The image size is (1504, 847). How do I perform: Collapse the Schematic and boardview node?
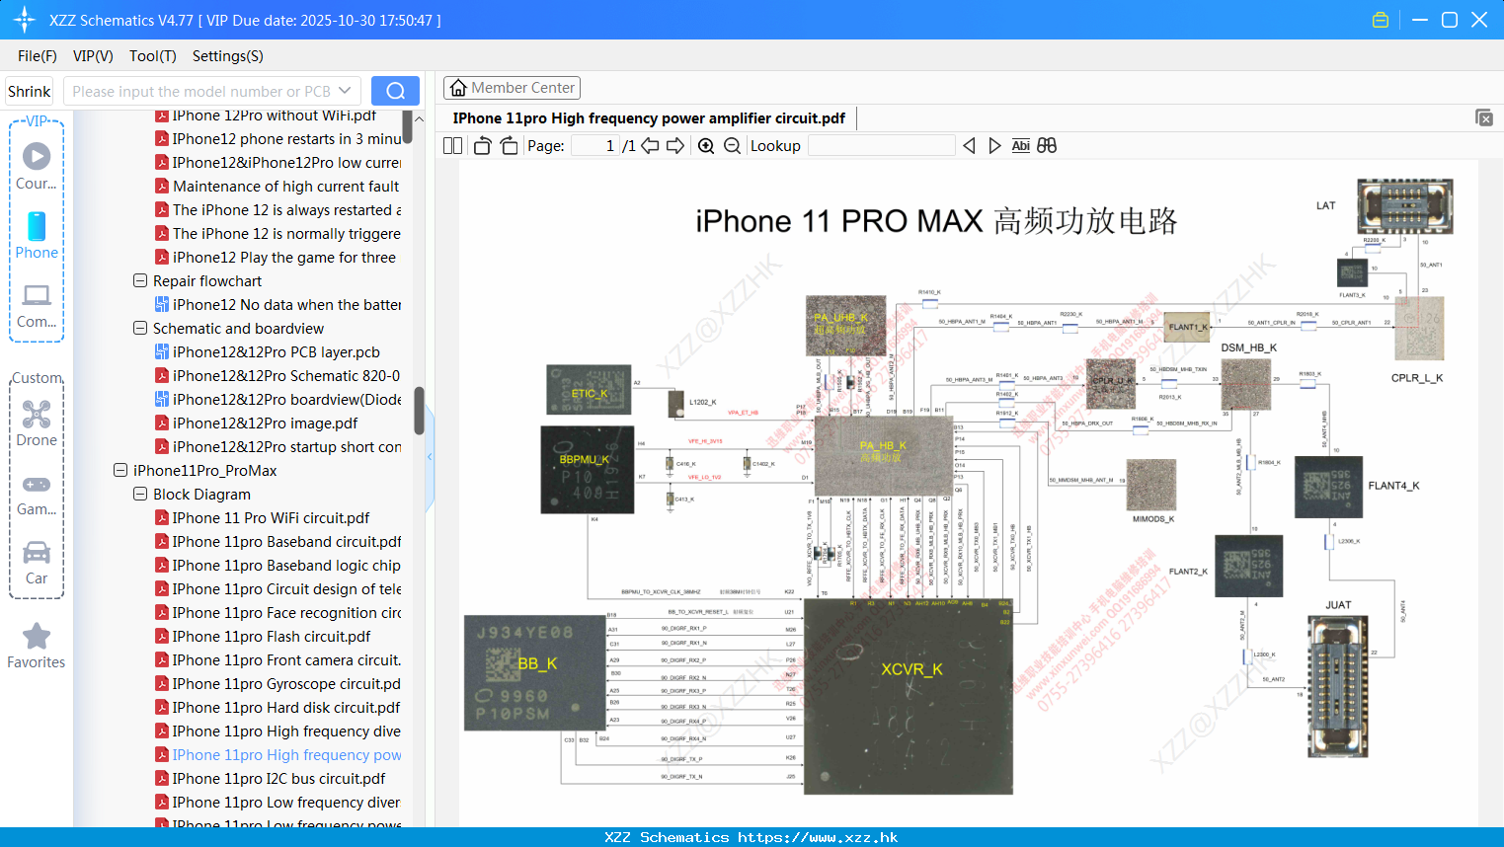tap(140, 328)
